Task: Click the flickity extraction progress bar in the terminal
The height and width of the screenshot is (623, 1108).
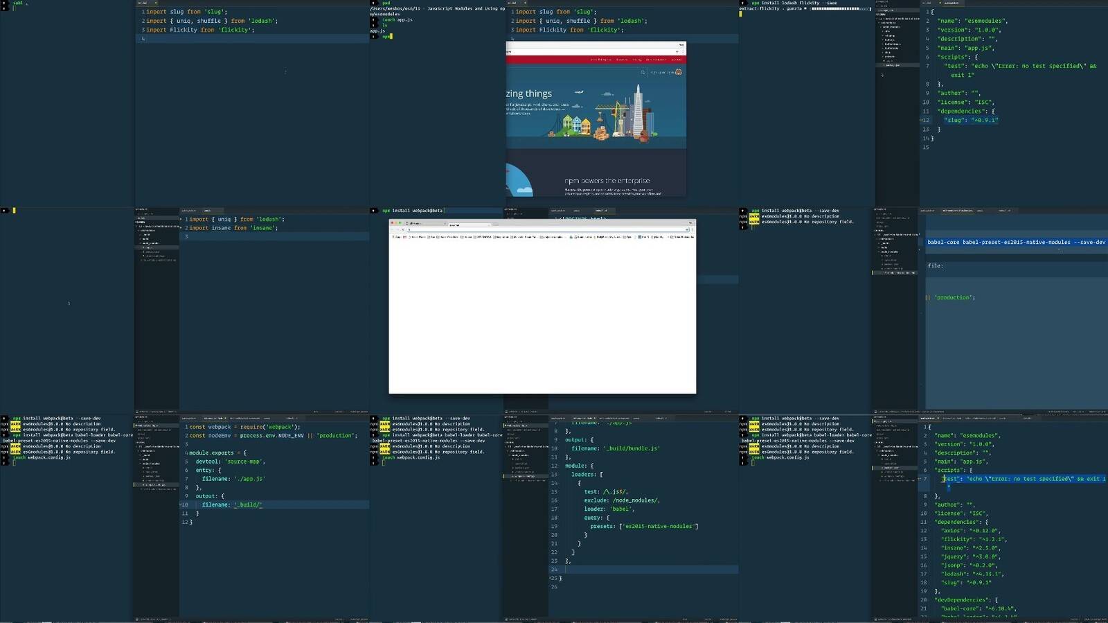Action: click(839, 9)
